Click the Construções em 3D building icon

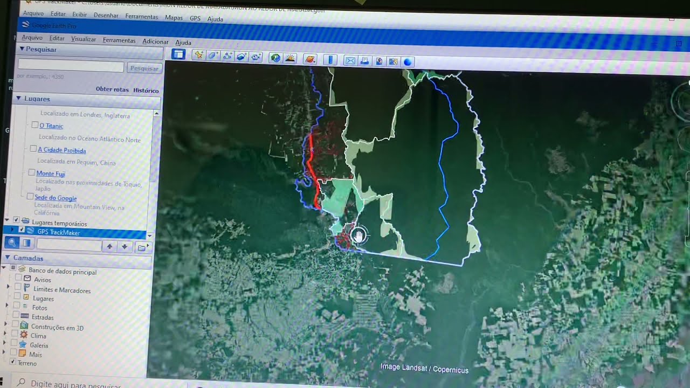tap(23, 325)
